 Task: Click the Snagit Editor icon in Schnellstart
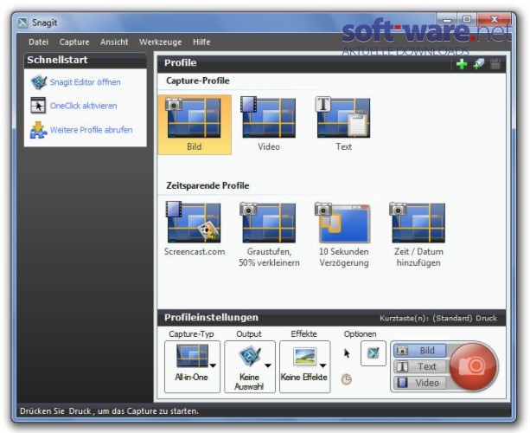39,82
